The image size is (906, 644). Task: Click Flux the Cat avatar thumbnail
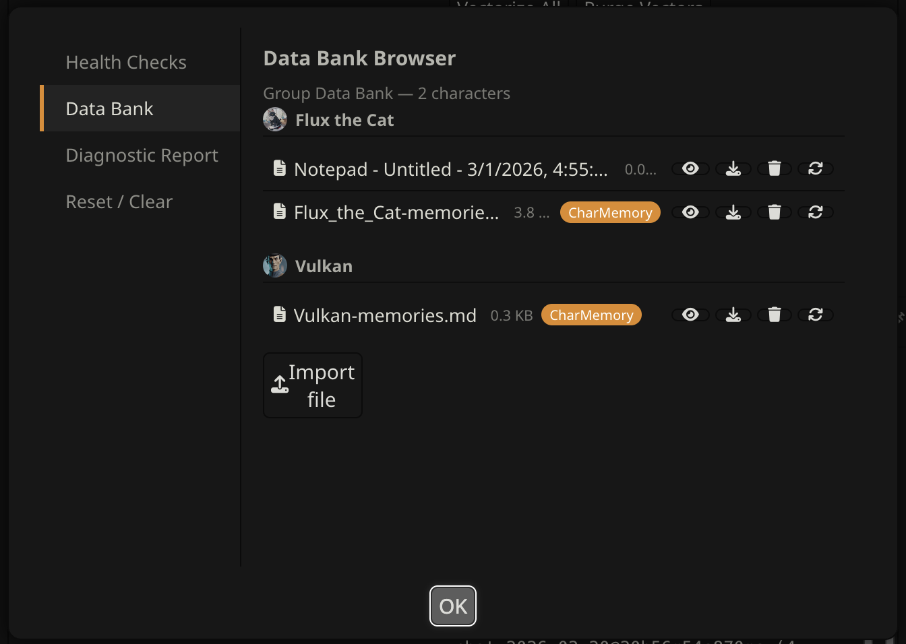(275, 120)
